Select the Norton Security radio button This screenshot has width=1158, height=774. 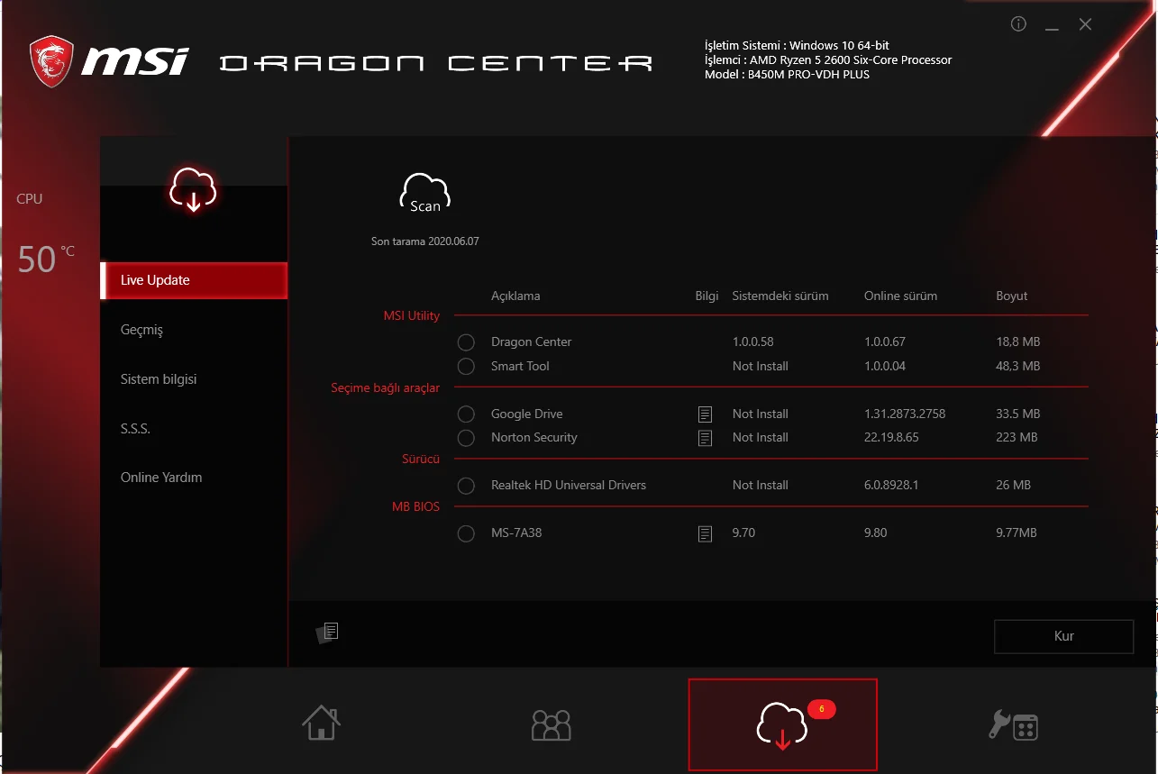click(466, 438)
